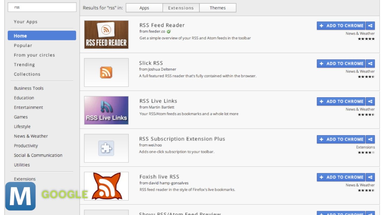
Task: Open Collections in the sidebar
Action: (27, 74)
